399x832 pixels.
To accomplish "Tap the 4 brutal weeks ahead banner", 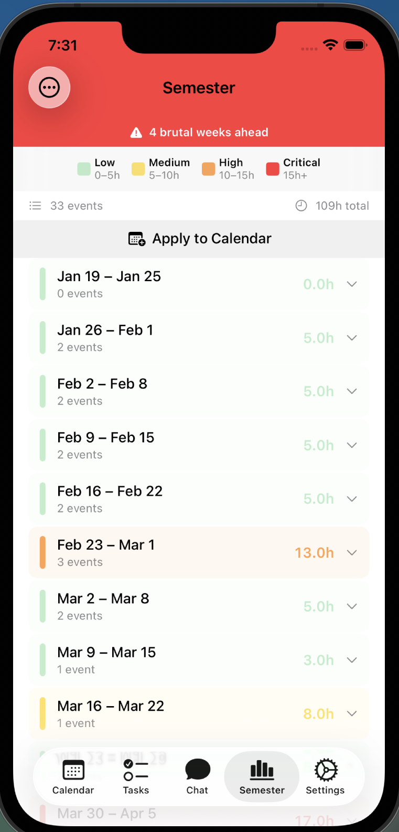I will [x=199, y=132].
